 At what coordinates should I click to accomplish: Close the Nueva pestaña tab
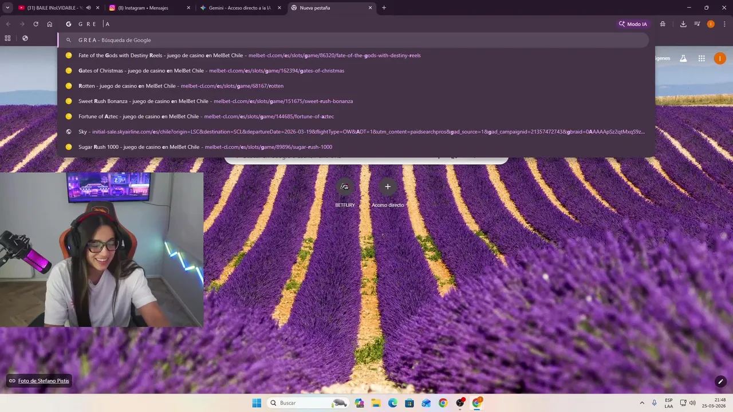click(370, 8)
